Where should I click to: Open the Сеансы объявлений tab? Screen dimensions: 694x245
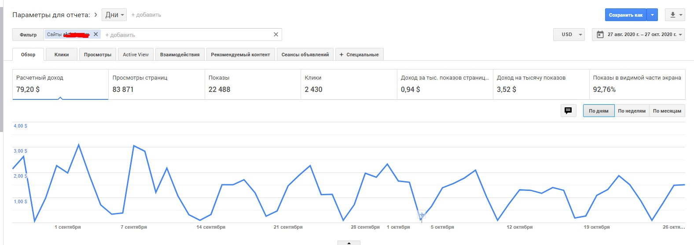click(x=305, y=55)
